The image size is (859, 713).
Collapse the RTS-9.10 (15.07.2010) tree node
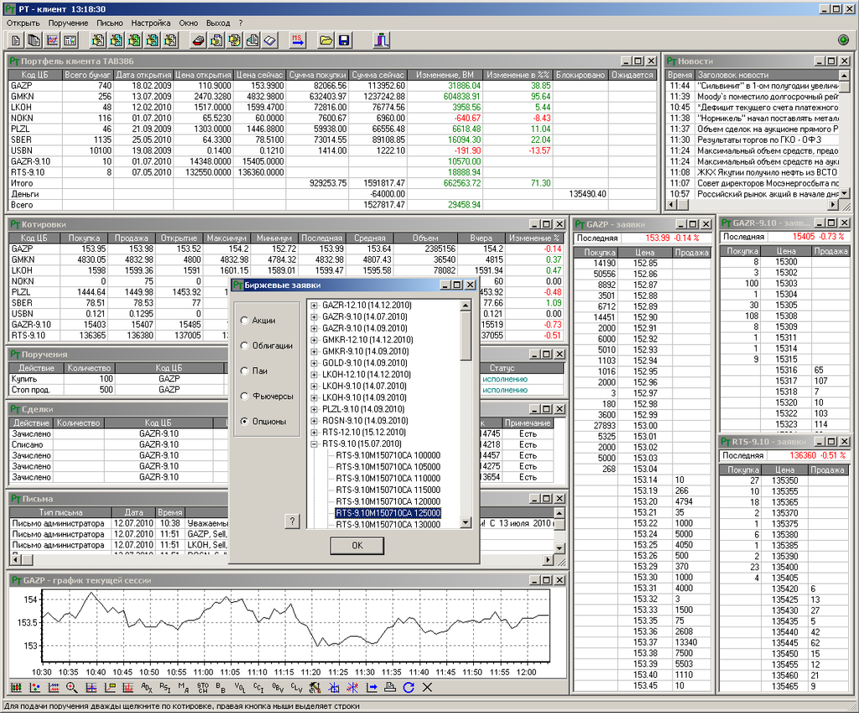click(x=315, y=443)
